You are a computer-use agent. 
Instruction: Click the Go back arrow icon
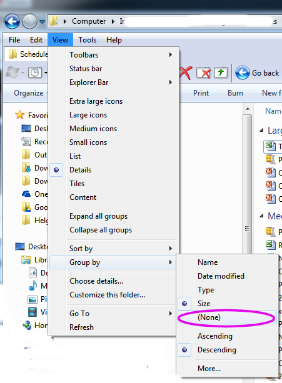point(243,72)
